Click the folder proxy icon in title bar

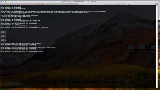click(63, 2)
